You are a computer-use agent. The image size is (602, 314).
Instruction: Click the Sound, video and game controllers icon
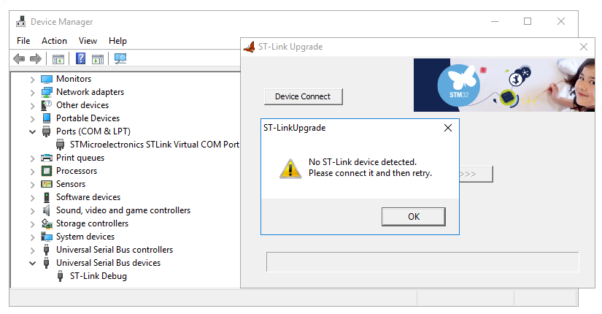click(47, 210)
